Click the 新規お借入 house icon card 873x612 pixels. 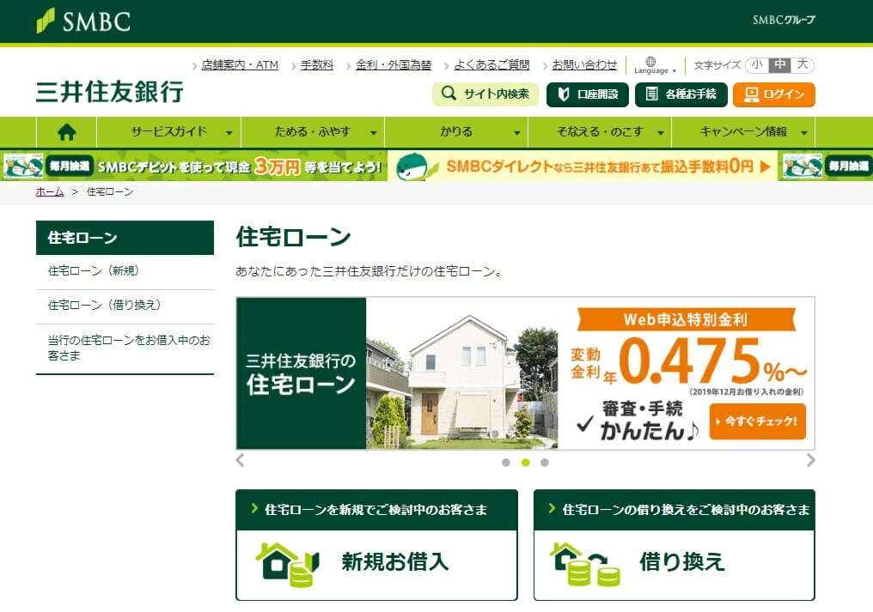pos(376,561)
